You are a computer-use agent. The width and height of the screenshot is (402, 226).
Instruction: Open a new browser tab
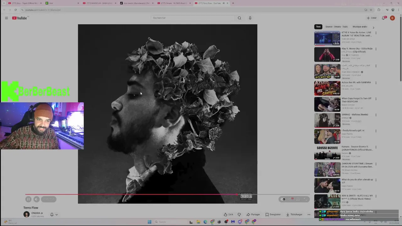[233, 3]
